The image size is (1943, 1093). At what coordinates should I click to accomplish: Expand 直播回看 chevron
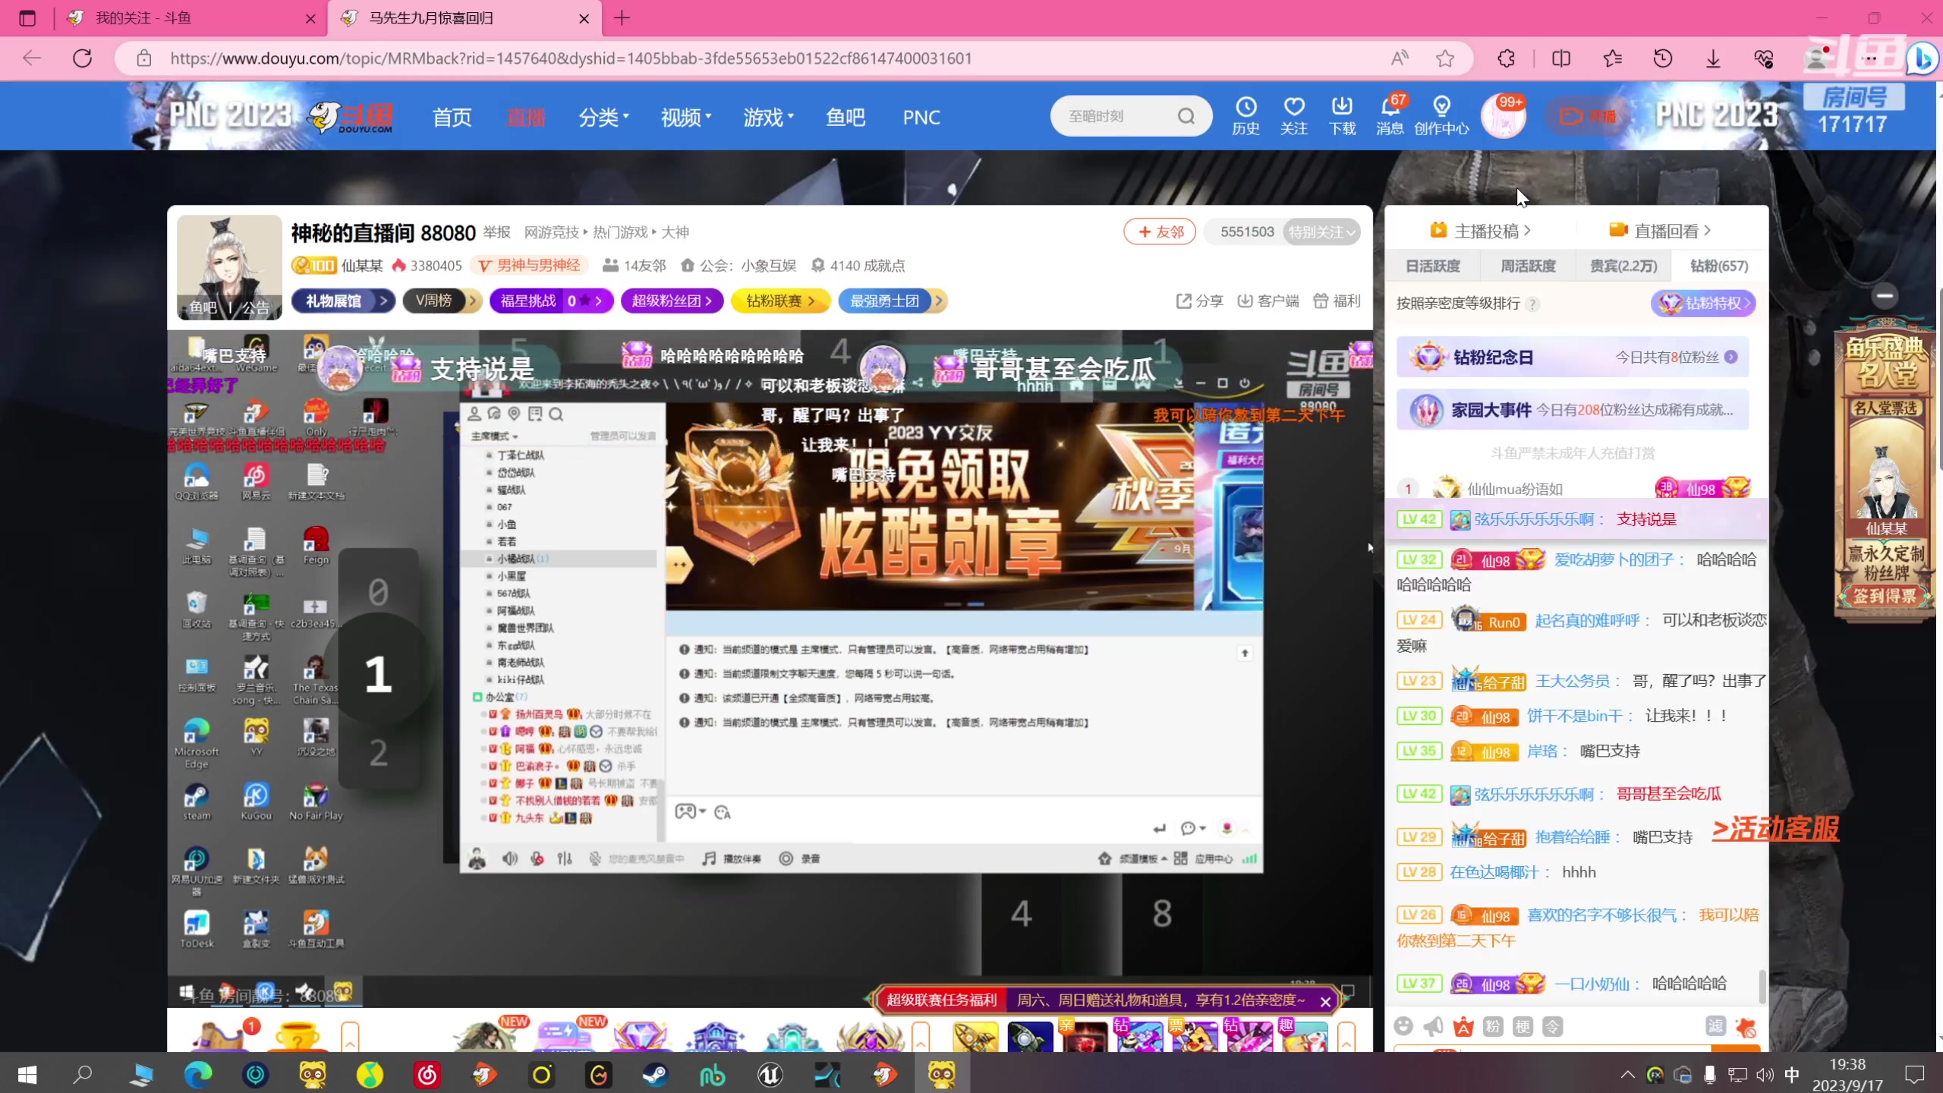pos(1707,230)
